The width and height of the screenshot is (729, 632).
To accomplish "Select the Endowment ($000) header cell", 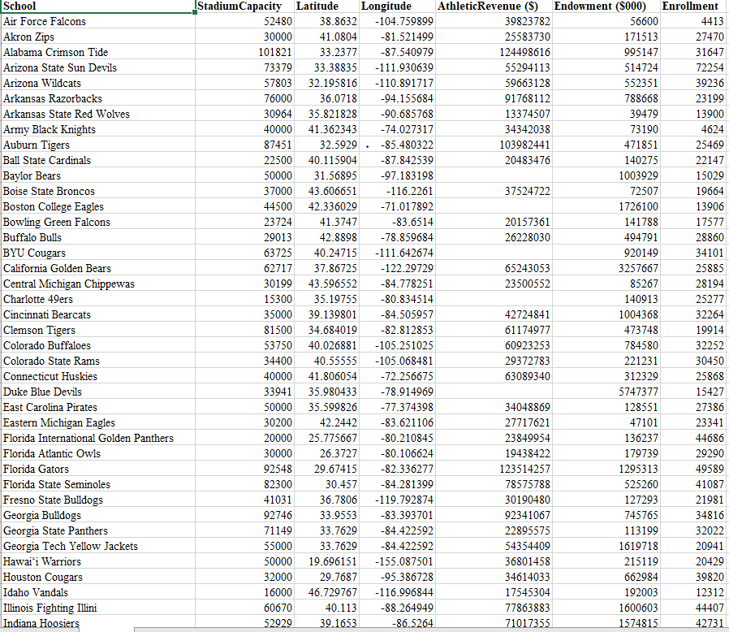I will (x=606, y=6).
